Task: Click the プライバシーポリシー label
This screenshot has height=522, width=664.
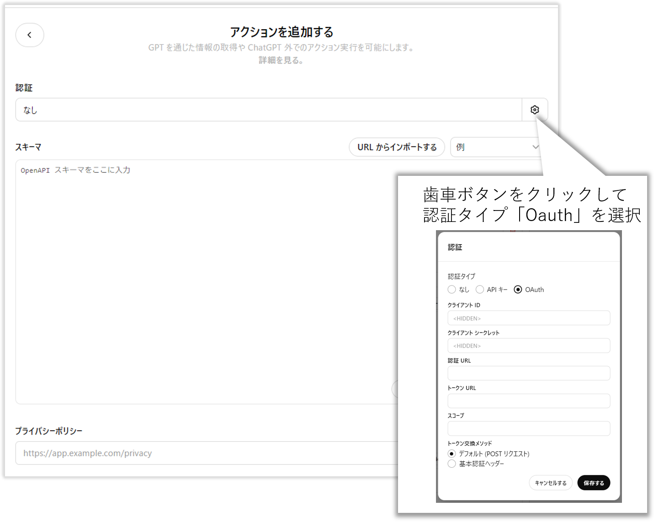Action: (x=49, y=431)
